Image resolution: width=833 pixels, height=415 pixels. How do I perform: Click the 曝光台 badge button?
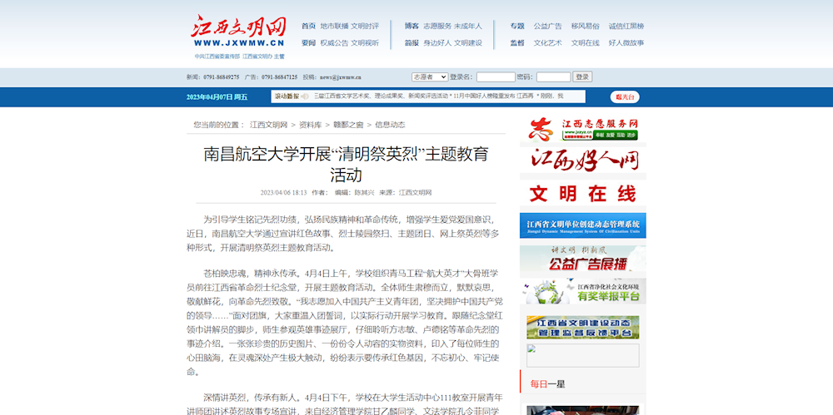[x=625, y=97]
